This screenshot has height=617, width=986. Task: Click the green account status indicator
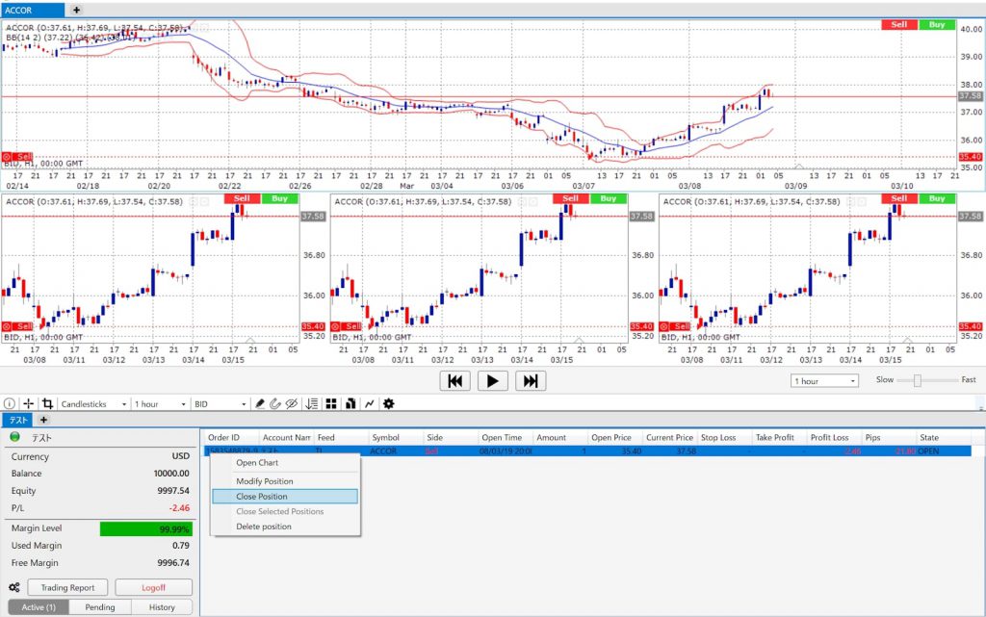[15, 437]
